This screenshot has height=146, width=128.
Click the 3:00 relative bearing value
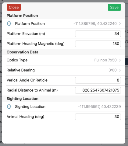pos(112,70)
